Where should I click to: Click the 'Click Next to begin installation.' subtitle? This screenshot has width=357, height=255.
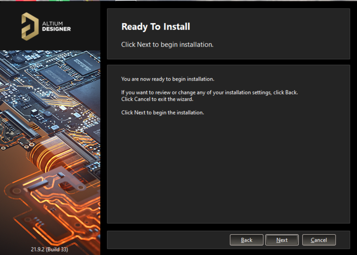click(x=167, y=44)
